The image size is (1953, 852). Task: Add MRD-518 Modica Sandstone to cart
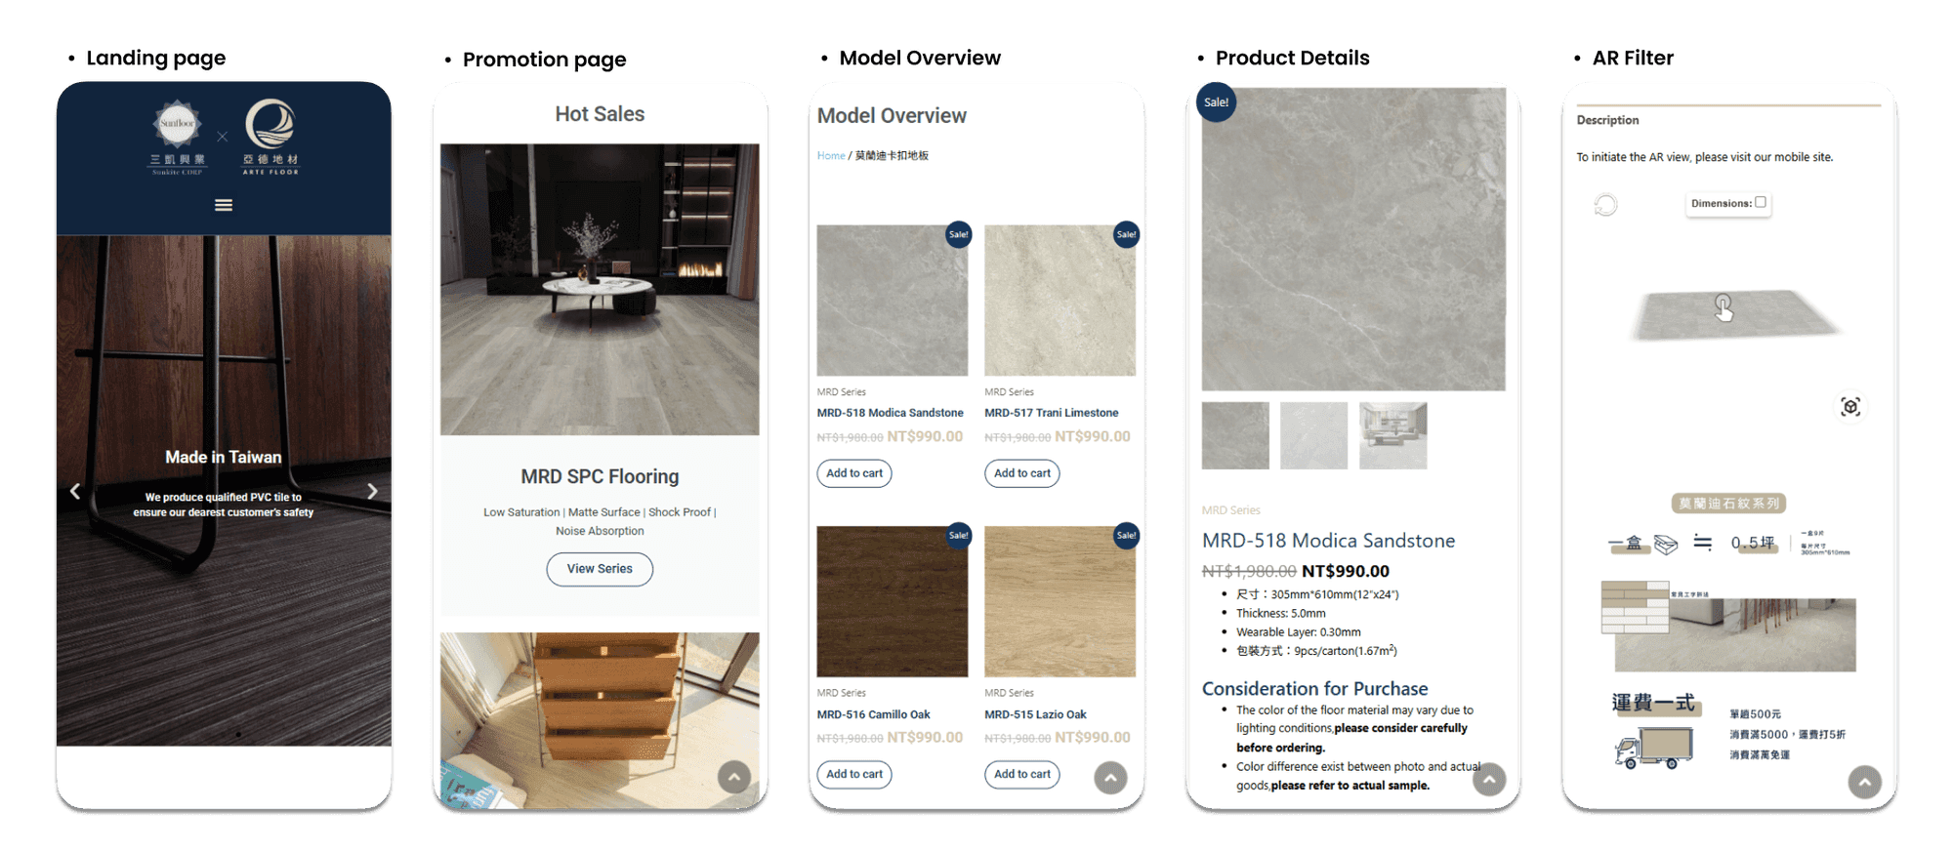tap(854, 473)
